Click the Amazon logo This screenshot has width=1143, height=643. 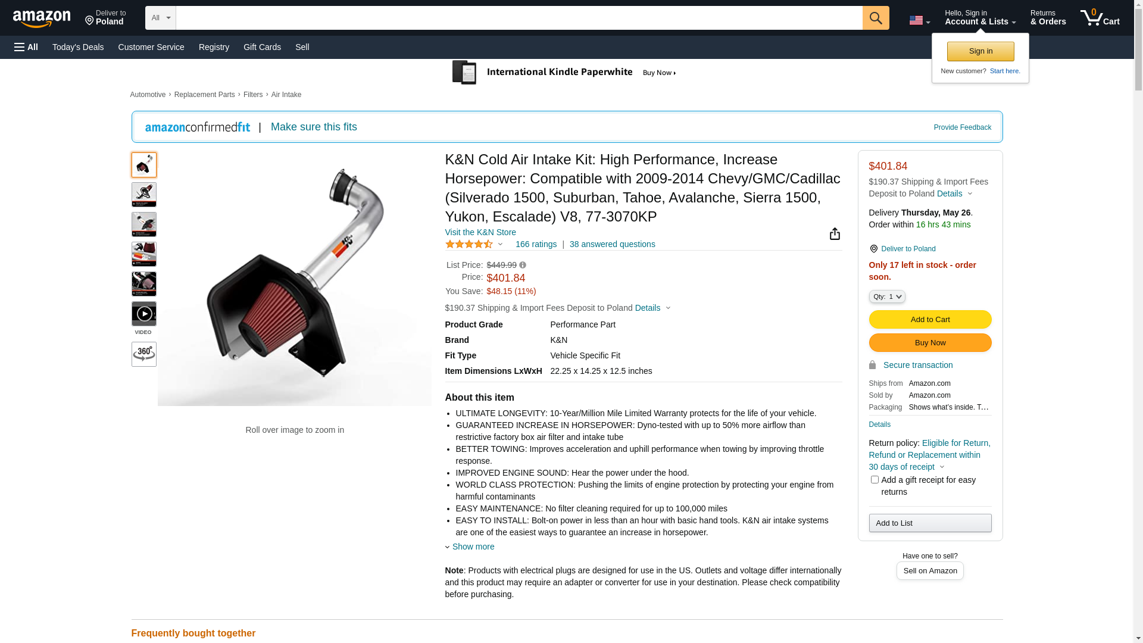tap(42, 18)
